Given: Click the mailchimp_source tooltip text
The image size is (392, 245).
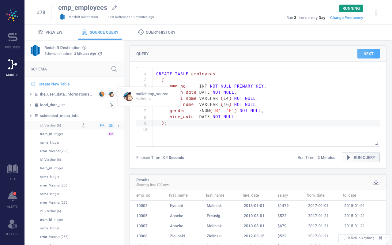Looking at the screenshot, I should (152, 94).
